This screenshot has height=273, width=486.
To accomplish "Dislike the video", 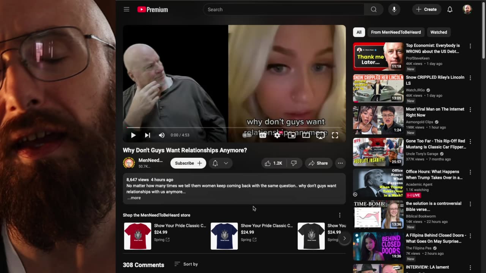I will pos(293,163).
